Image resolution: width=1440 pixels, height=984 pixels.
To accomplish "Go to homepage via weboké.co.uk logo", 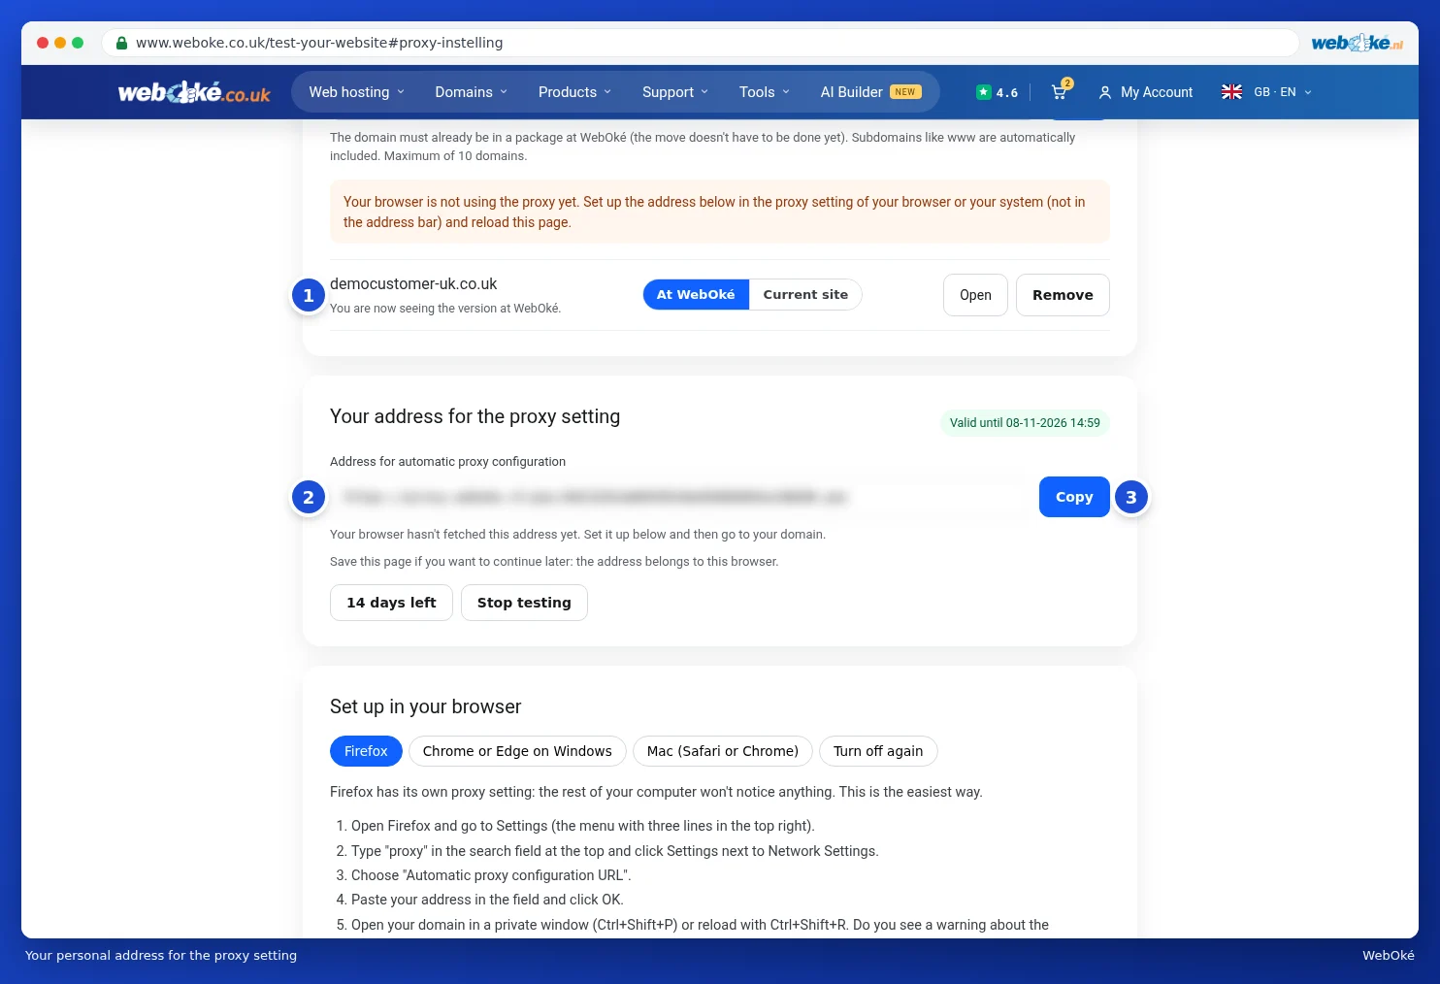I will point(194,92).
